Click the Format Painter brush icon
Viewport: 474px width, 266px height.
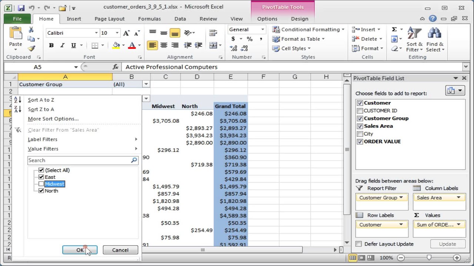click(31, 48)
